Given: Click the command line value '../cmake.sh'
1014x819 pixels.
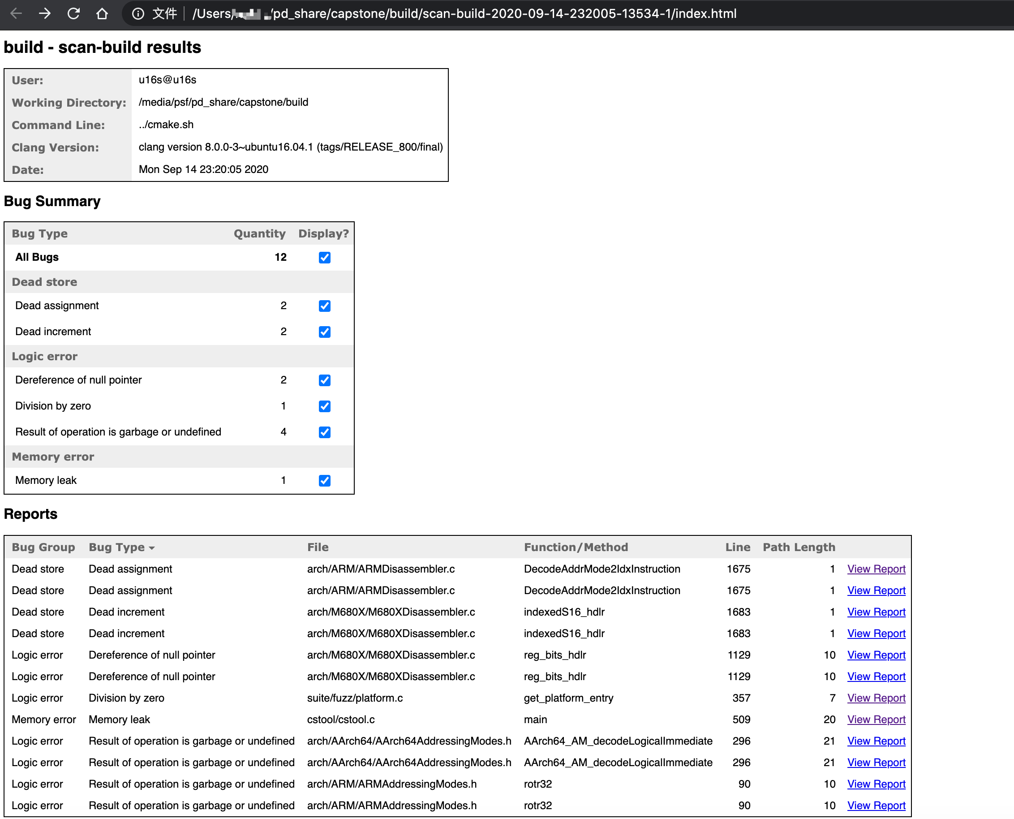Looking at the screenshot, I should click(x=166, y=125).
